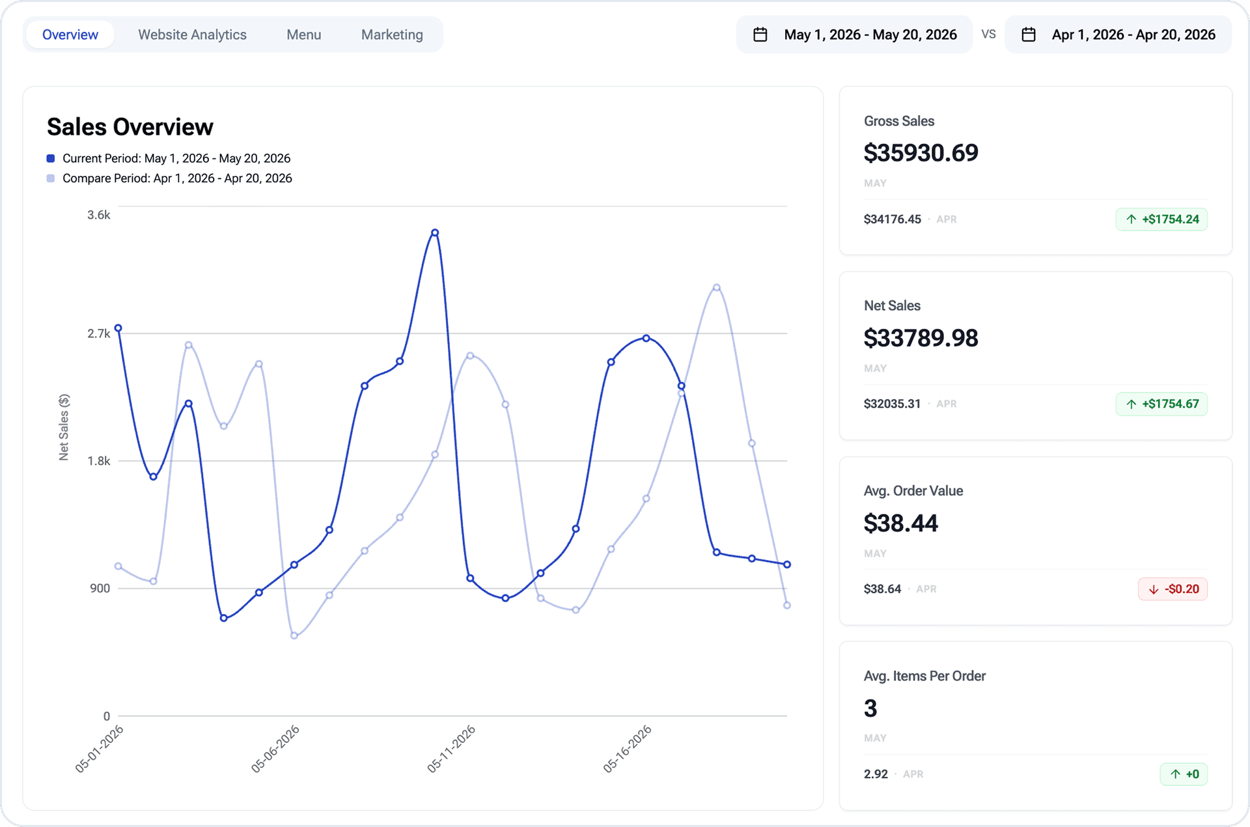Click the dark blue Current Period legend swatch
This screenshot has height=827, width=1250.
click(51, 158)
